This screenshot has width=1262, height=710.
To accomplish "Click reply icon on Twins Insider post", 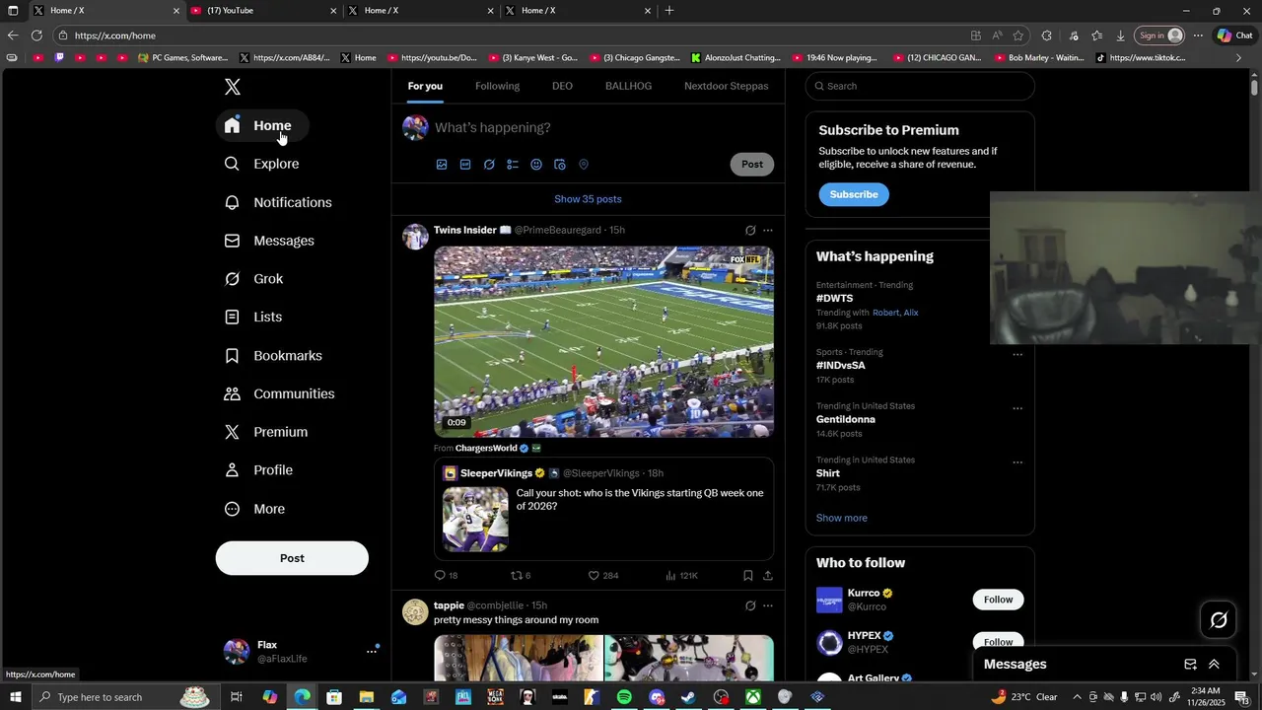I will click(x=441, y=575).
